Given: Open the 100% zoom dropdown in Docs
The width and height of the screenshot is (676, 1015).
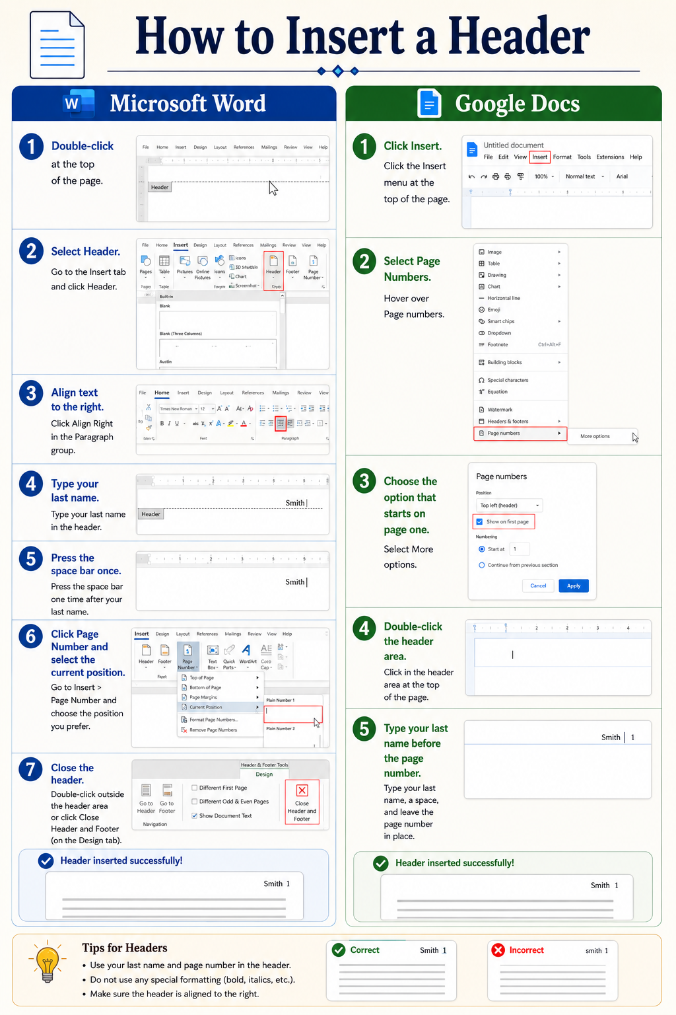Looking at the screenshot, I should (544, 176).
